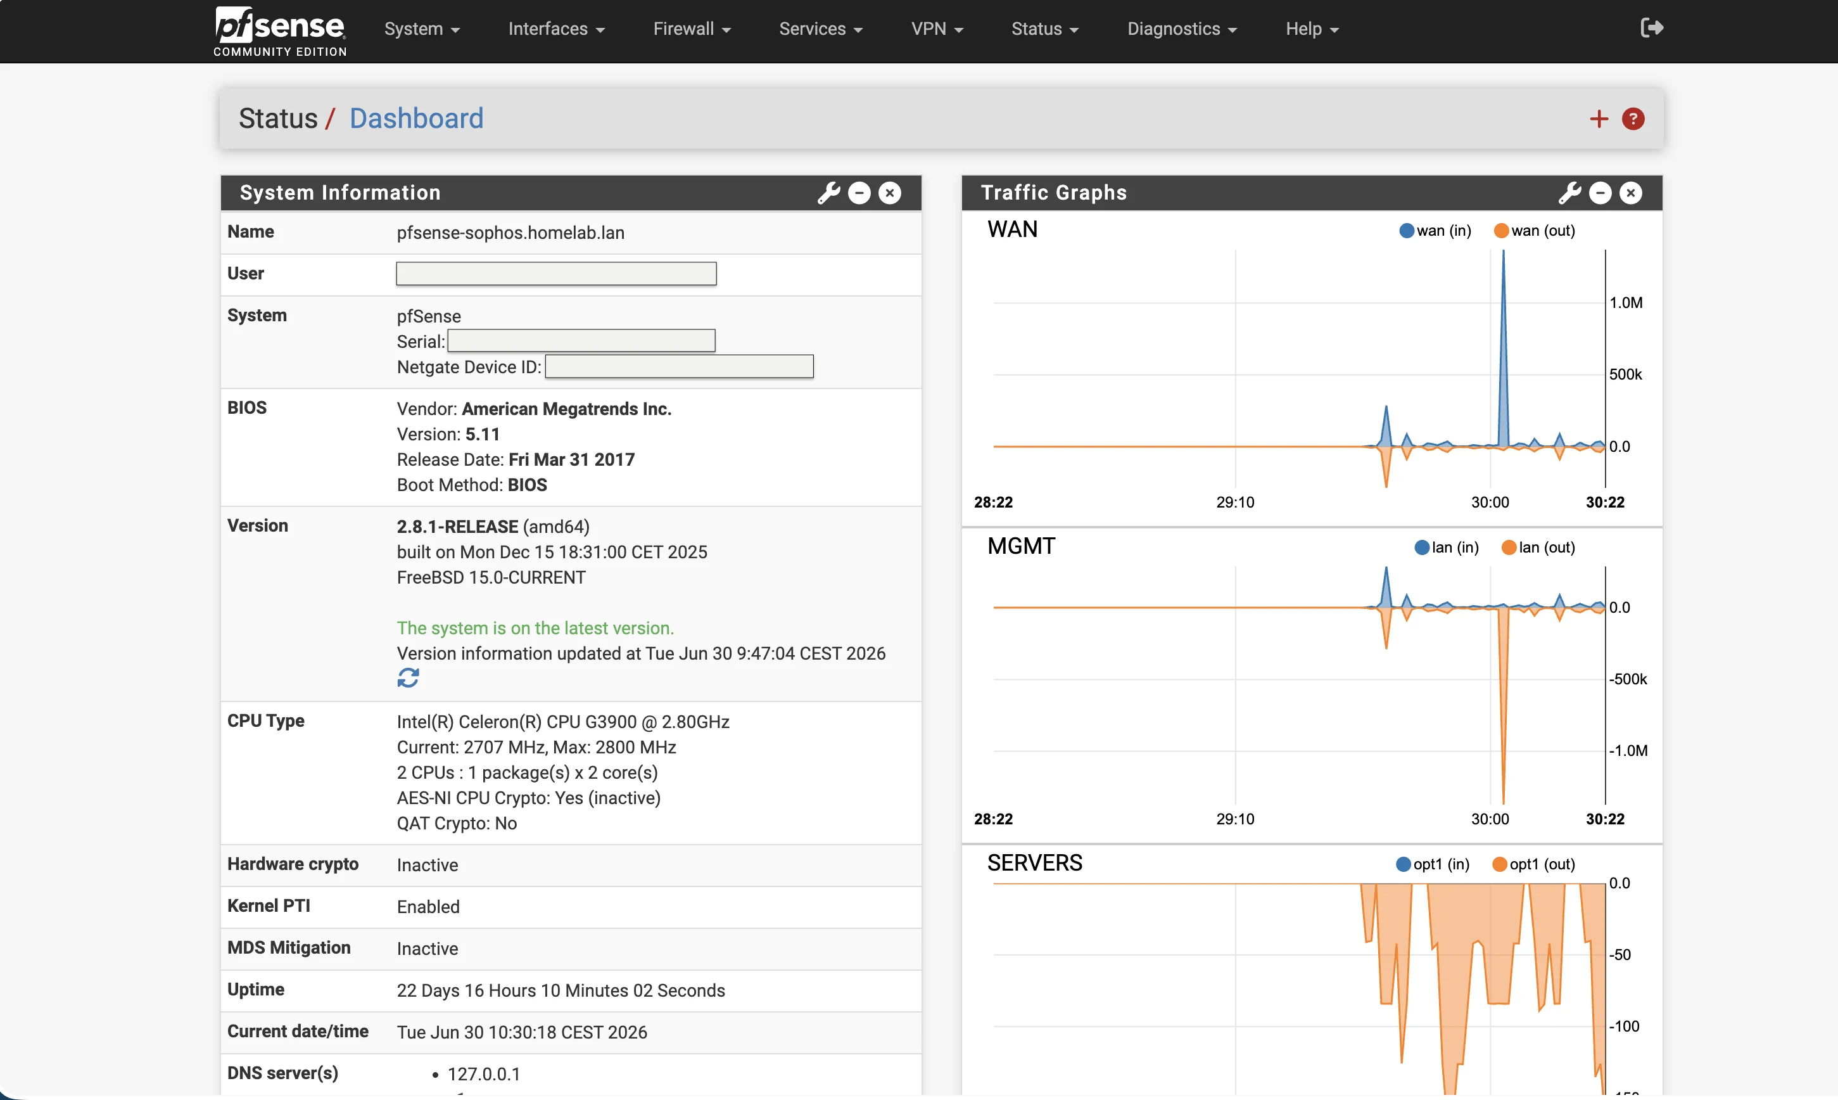Toggle the wan (out) legend series

click(1534, 231)
